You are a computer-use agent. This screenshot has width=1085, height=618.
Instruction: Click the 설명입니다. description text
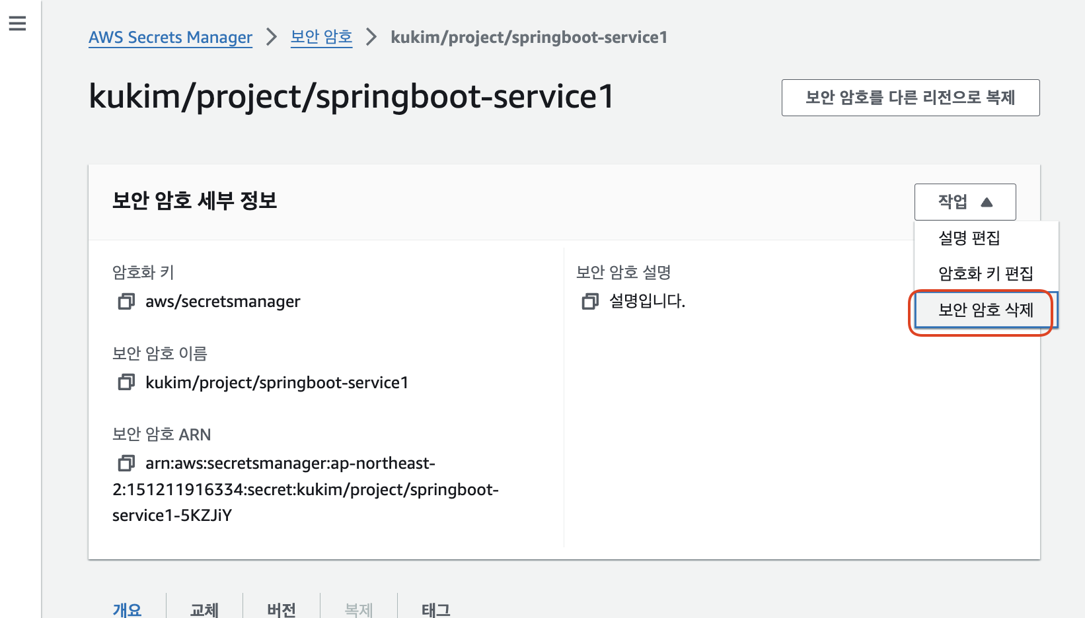(647, 301)
